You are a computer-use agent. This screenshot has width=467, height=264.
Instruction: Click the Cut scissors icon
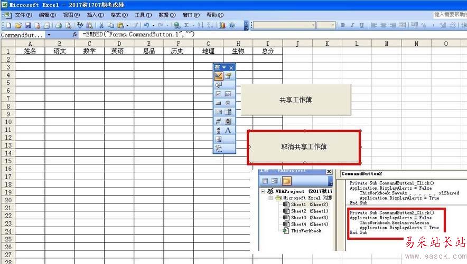(x=101, y=25)
